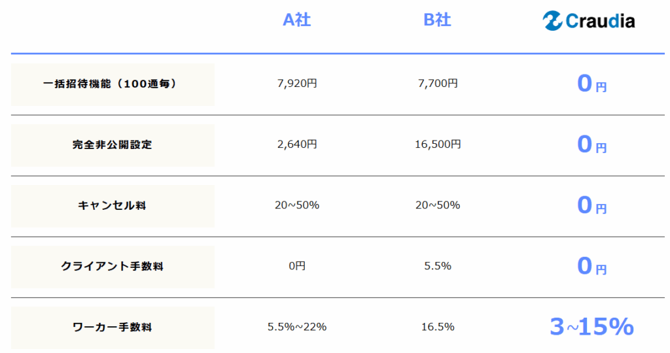The image size is (670, 353).
Task: Click the 完全非公開設定 row label
Action: click(113, 145)
